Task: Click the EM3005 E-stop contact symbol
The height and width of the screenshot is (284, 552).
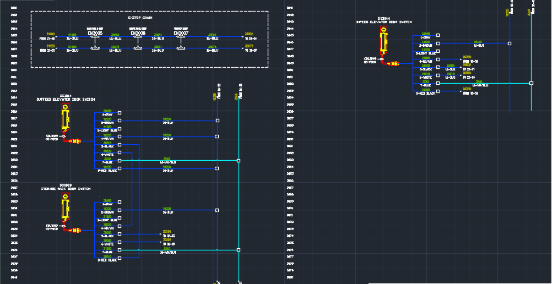Action: click(x=94, y=43)
